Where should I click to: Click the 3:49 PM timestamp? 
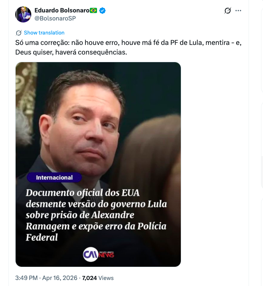click(26, 278)
